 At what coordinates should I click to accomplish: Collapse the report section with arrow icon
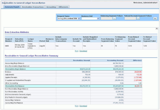[x=157, y=29]
